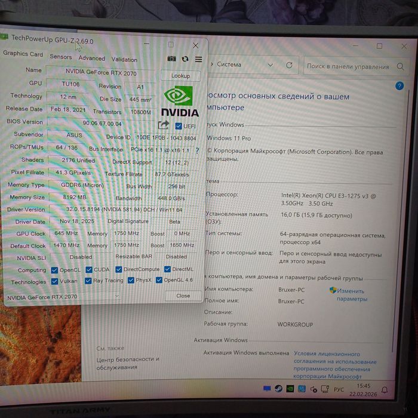Open the GPU-Z hamburger menu
The width and height of the screenshot is (418, 418).
point(199,59)
